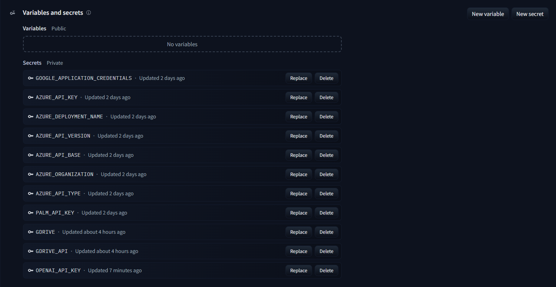Image resolution: width=556 pixels, height=287 pixels.
Task: Replace the OPENAI_API_KEY secret
Action: point(298,270)
